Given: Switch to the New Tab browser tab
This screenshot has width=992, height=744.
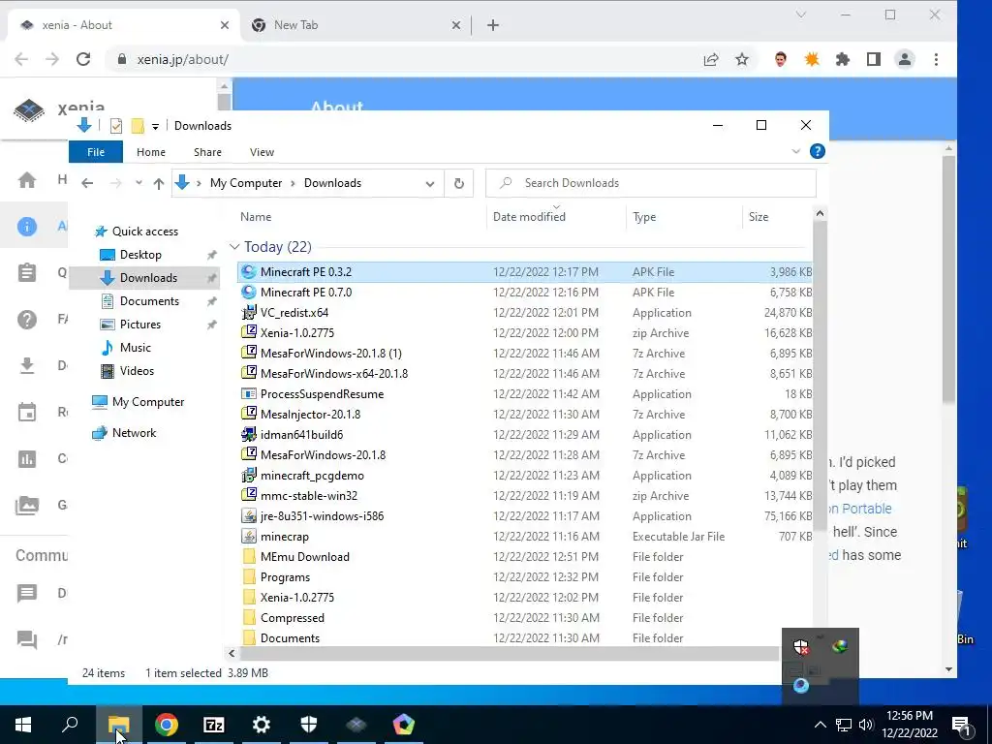Looking at the screenshot, I should pyautogui.click(x=296, y=25).
